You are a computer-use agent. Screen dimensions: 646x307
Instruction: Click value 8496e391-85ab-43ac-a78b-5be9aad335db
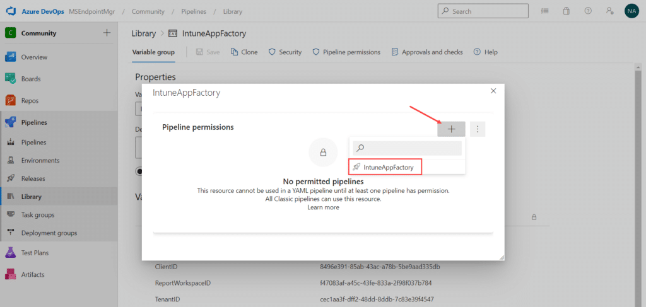pos(380,267)
